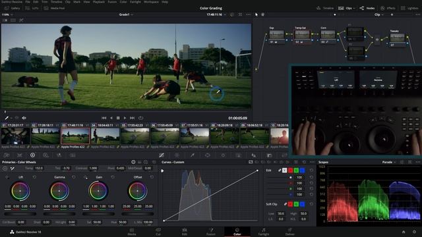Reset the Gain wheel

113,177
